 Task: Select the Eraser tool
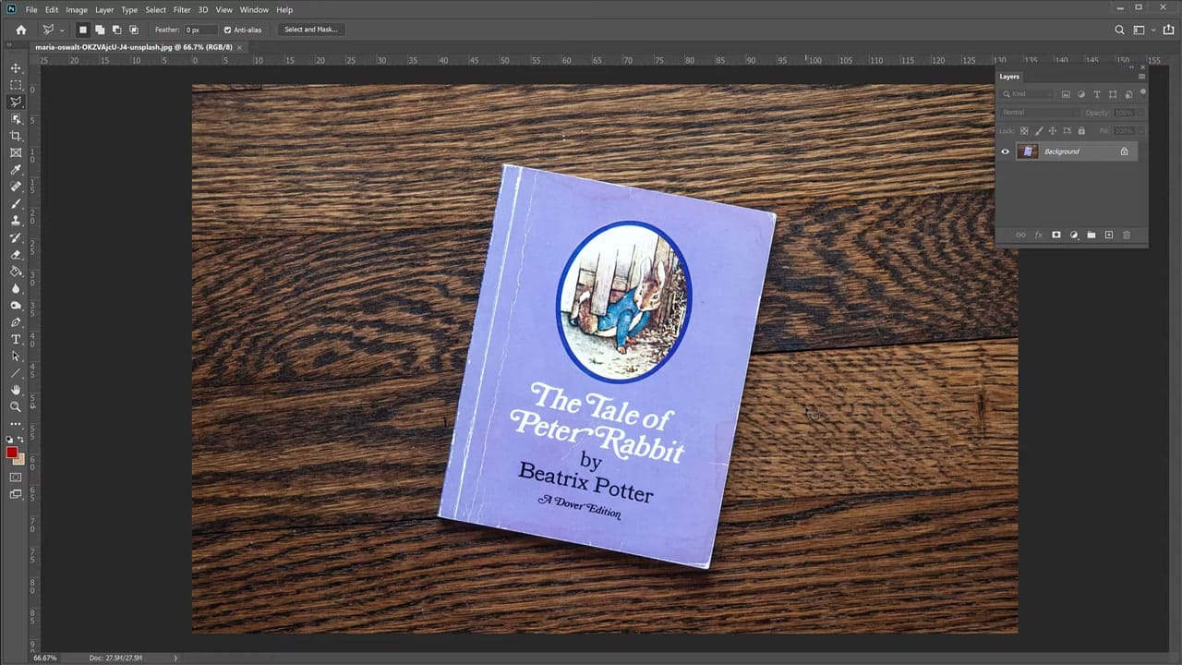(x=16, y=254)
